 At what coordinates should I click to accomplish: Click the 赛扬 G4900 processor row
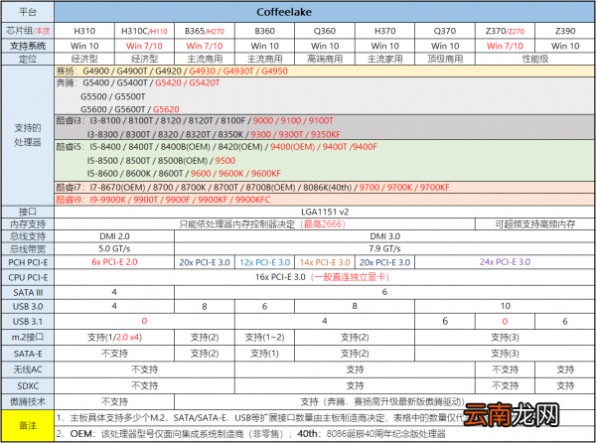(x=325, y=72)
